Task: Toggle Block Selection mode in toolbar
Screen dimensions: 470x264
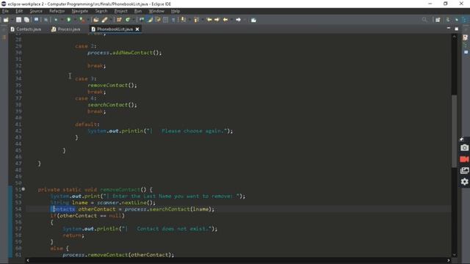Action: tap(165, 20)
